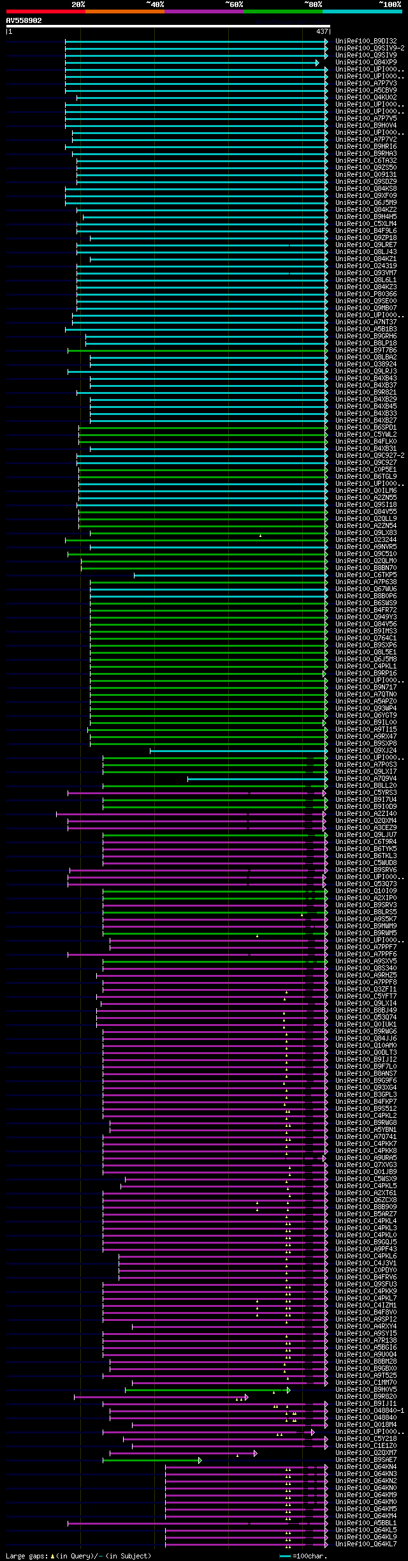408x1561 pixels.
Task: Open the UniRef100_B9SAE7 link
Action: point(366,1460)
